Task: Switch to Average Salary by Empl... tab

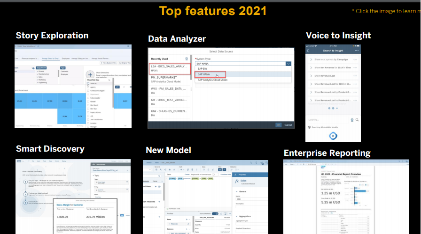Action: click(x=50, y=58)
